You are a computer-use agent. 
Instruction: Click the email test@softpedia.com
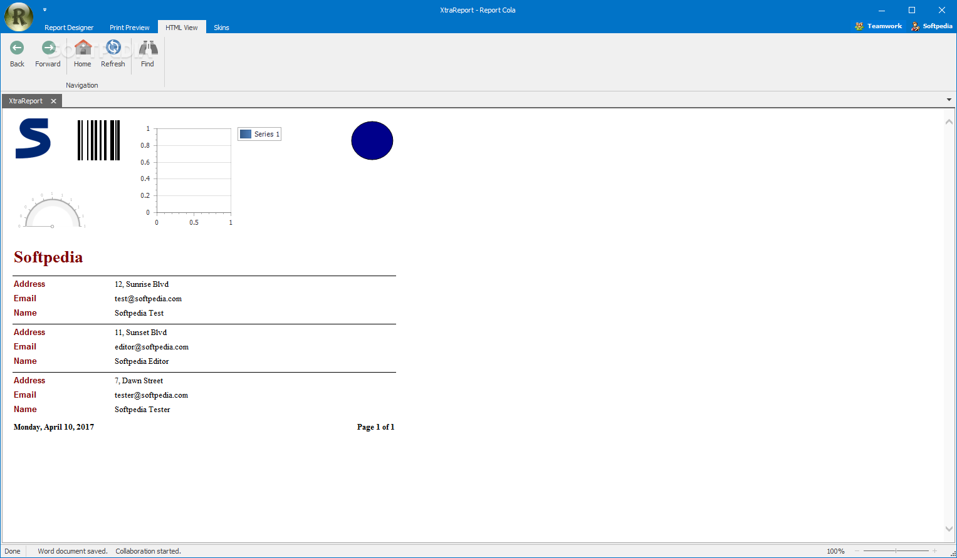(148, 299)
